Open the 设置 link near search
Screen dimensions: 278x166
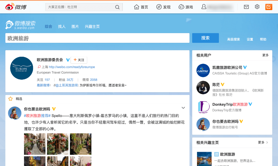coord(250,39)
